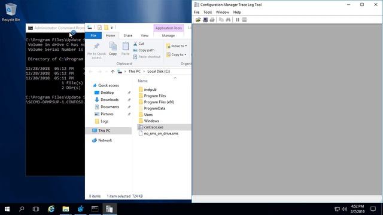Click Cut in the Explorer ribbon
The width and height of the screenshot is (383, 215).
138,44
